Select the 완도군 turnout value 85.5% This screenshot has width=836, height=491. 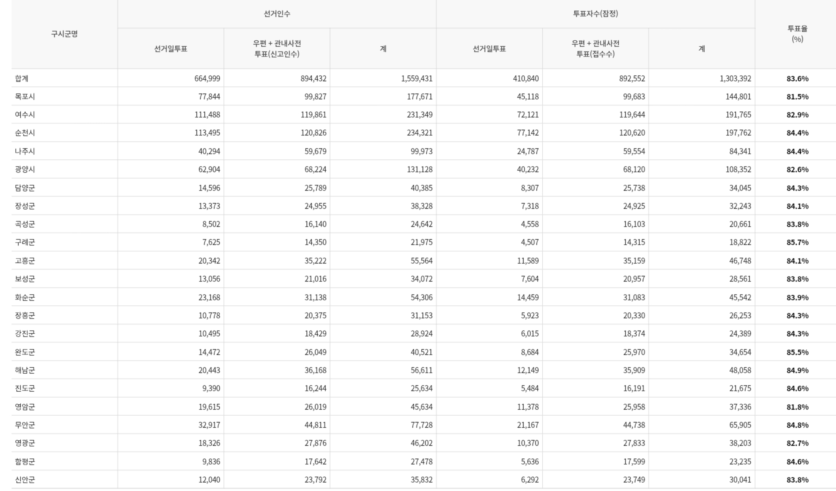click(797, 352)
